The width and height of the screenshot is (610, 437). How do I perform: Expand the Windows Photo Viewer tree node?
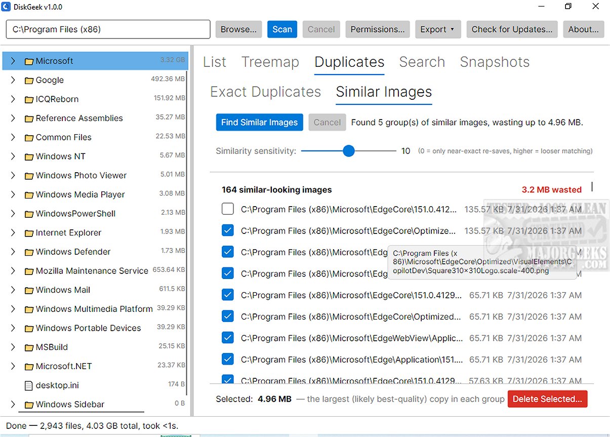click(13, 175)
